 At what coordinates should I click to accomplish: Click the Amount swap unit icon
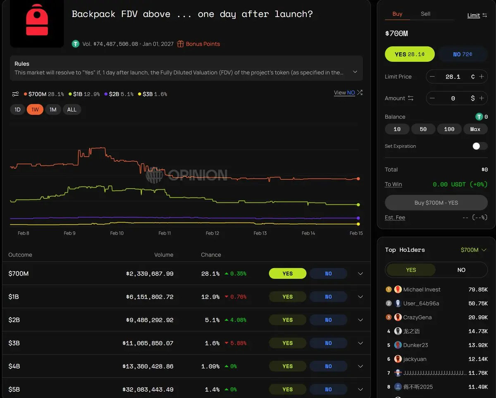coord(410,98)
